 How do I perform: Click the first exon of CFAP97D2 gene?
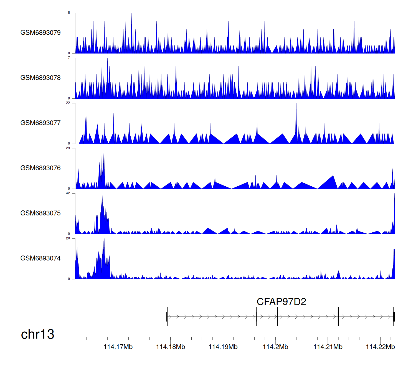(x=167, y=316)
